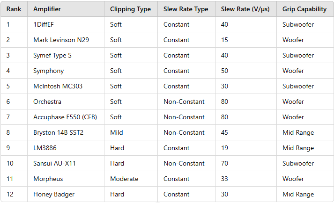Click Constant in the Mark Levinson row
The image size is (334, 203).
pos(177,40)
